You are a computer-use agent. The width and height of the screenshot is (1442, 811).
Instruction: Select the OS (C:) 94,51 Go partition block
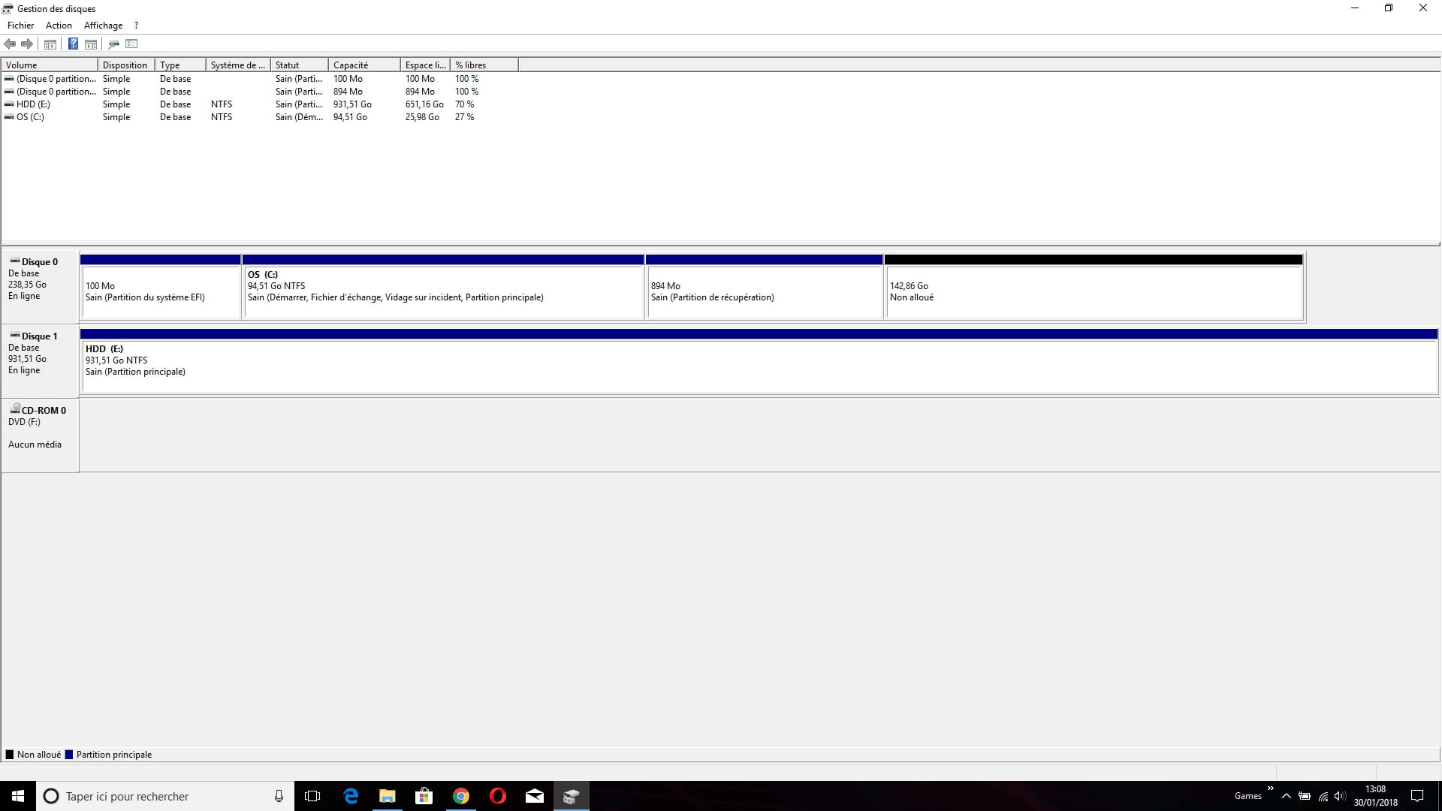tap(443, 287)
